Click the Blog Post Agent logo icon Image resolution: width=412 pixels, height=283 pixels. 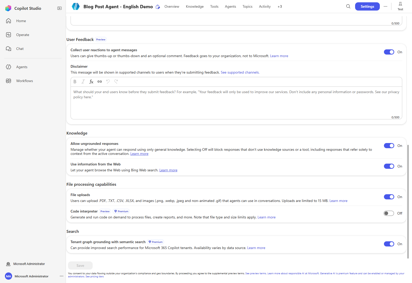tap(76, 6)
